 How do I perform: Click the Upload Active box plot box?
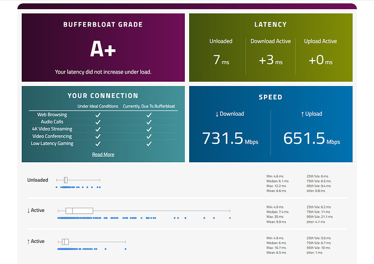[x=65, y=241]
